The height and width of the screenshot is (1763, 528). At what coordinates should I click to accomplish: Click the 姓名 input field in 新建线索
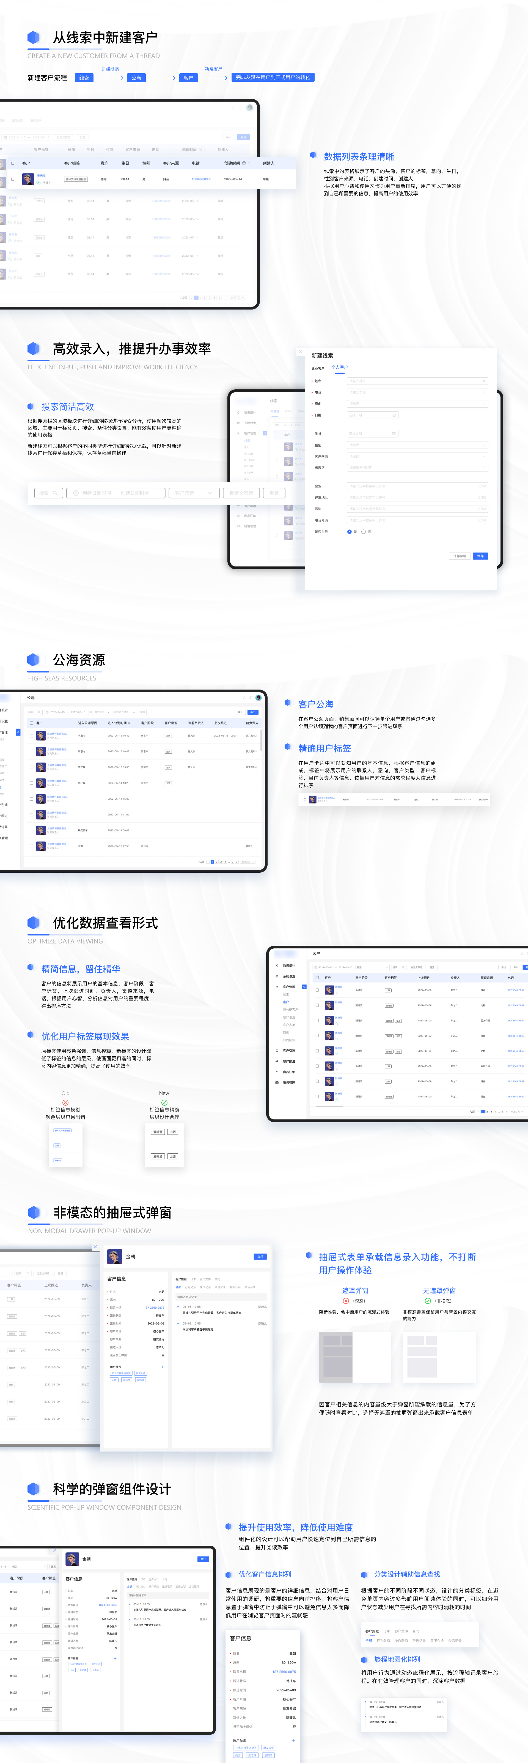pos(417,381)
